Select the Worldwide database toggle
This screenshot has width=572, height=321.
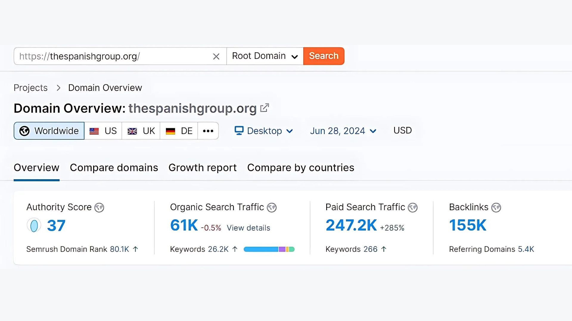[x=49, y=131]
